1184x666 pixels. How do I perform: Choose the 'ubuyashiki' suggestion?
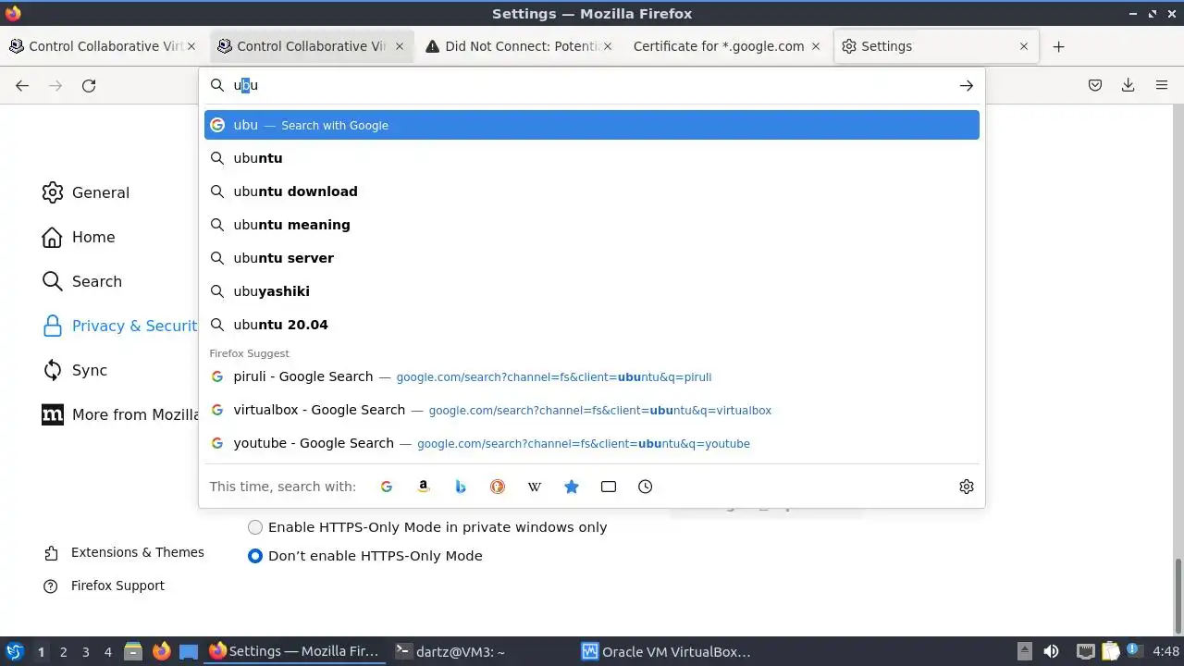point(592,291)
